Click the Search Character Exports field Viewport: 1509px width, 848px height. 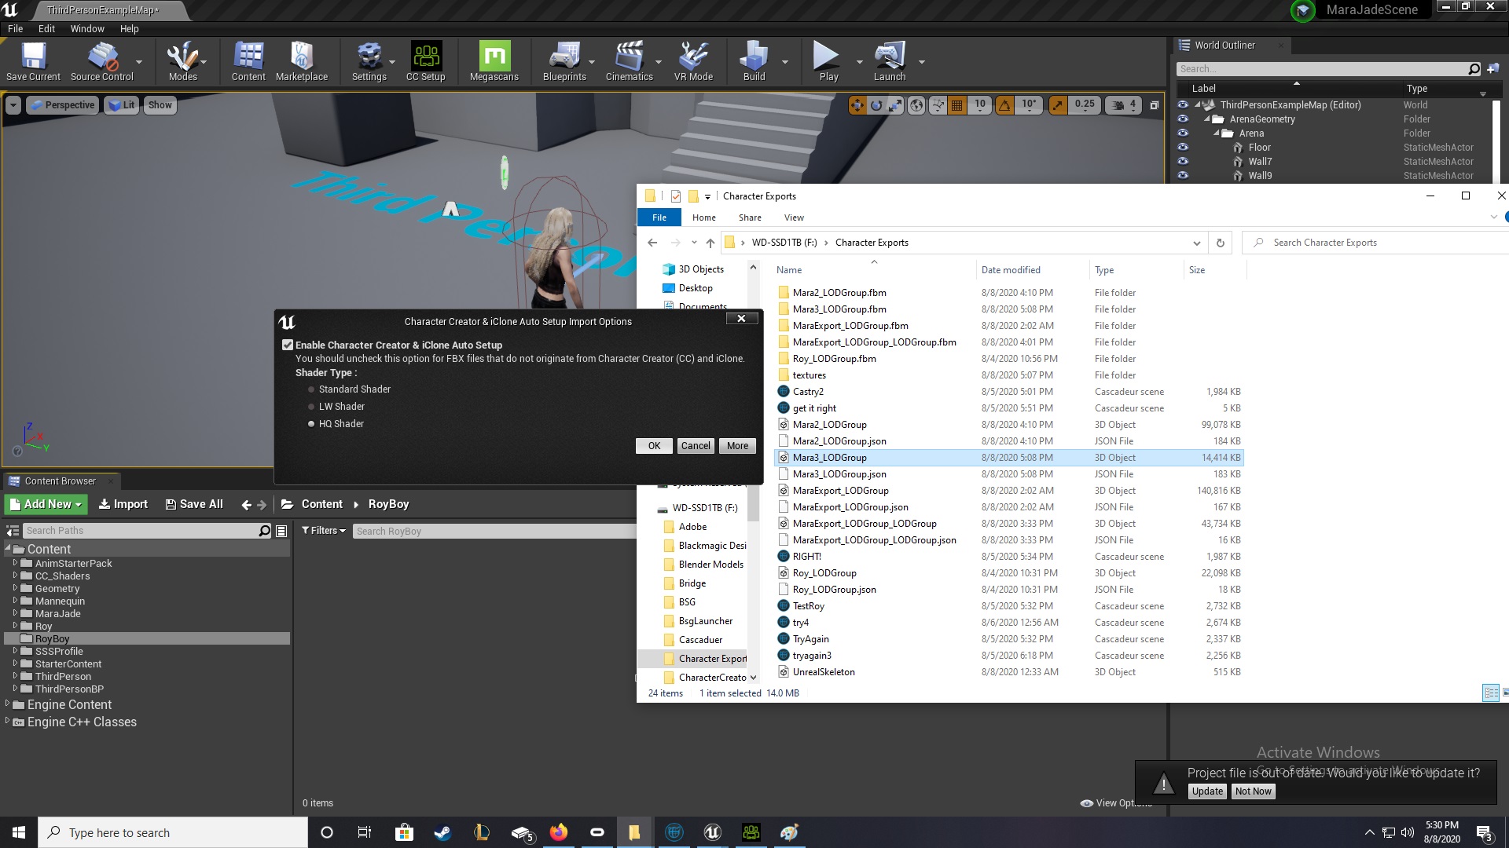coord(1375,243)
